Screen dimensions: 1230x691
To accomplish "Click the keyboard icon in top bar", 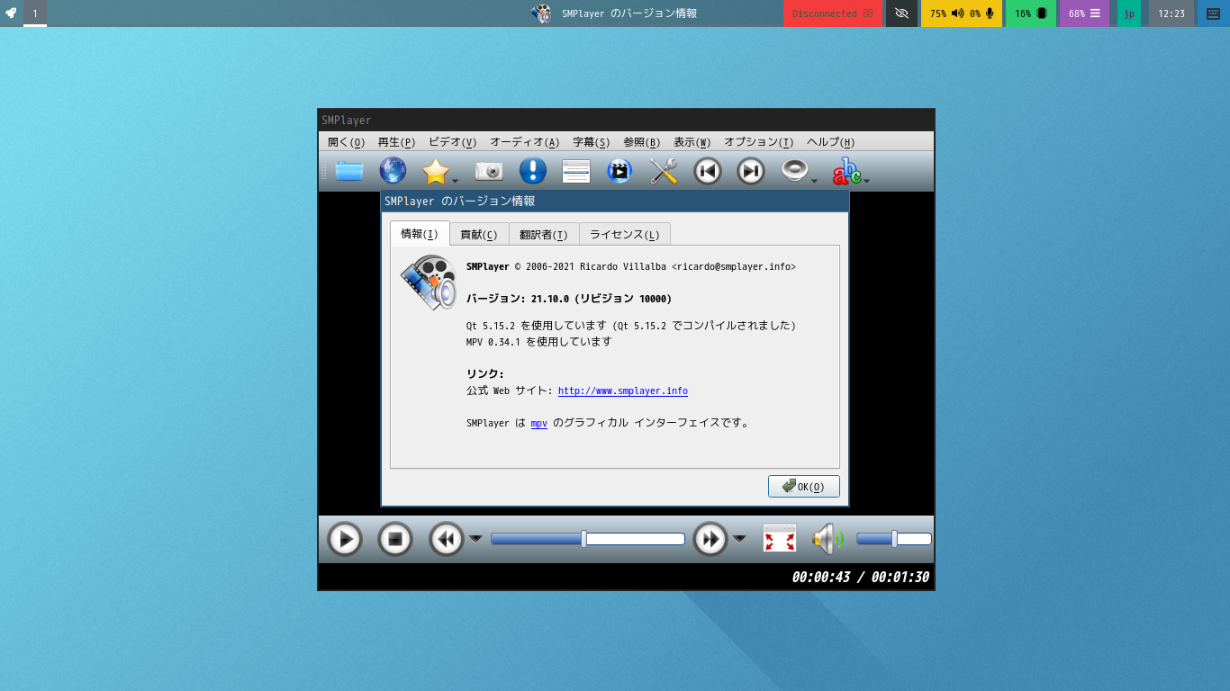I will click(1214, 13).
